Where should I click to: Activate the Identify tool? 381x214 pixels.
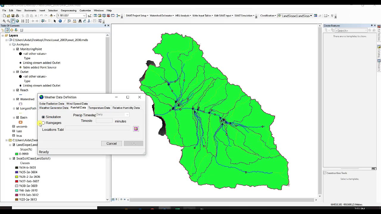[x=60, y=21]
